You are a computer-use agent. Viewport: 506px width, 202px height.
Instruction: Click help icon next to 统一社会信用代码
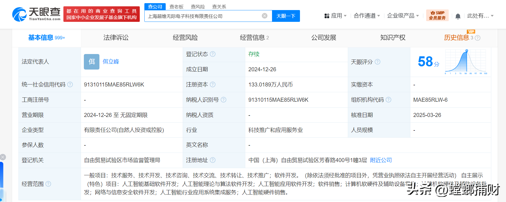(x=70, y=84)
